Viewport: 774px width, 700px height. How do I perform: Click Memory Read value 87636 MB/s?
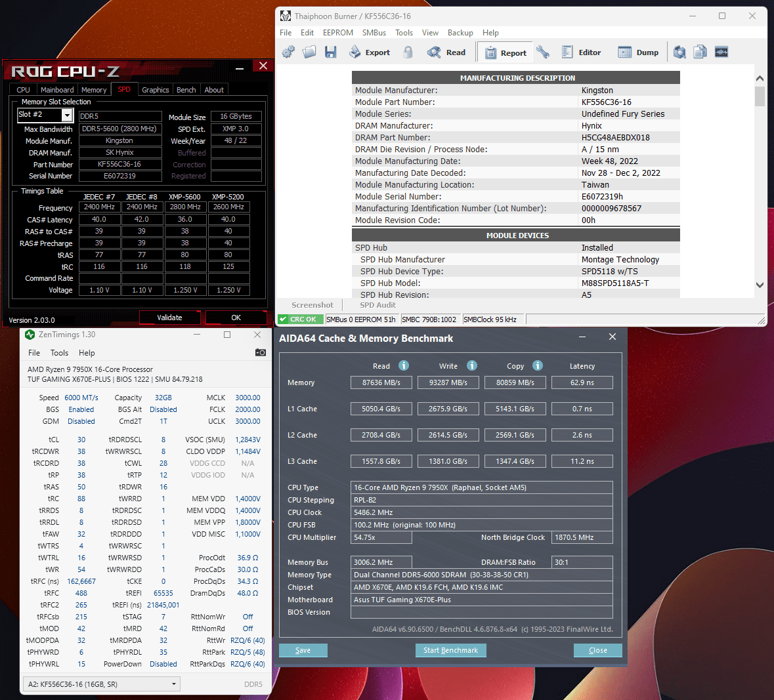click(381, 382)
